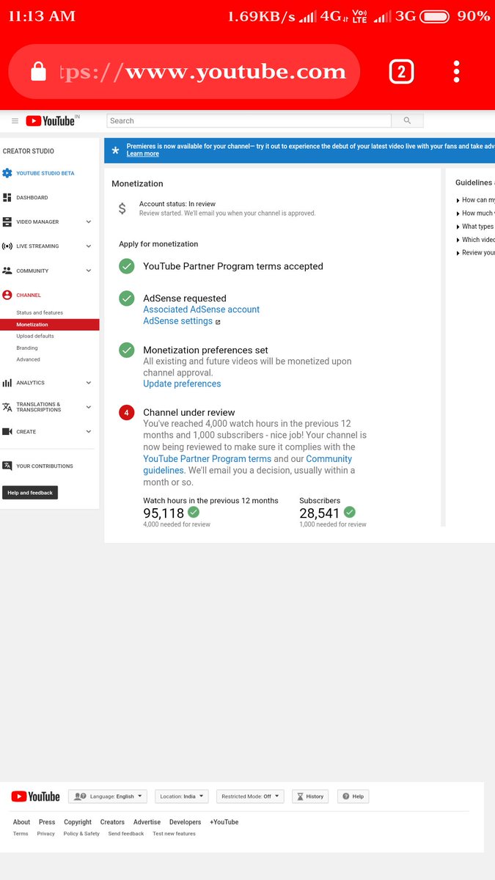Tap the padlock site security icon
This screenshot has width=495, height=880.
coord(38,71)
